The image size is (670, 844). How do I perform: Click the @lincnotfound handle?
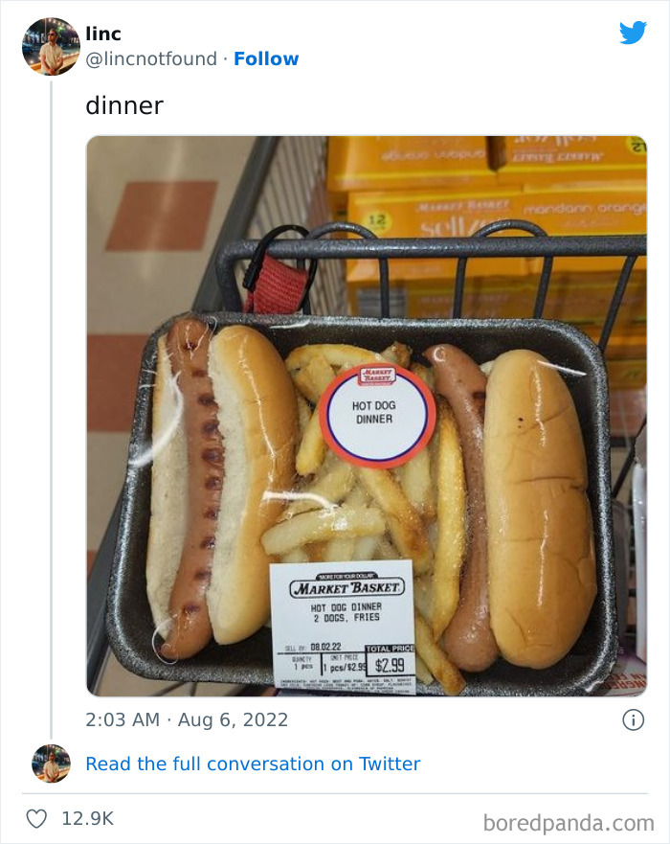(151, 58)
